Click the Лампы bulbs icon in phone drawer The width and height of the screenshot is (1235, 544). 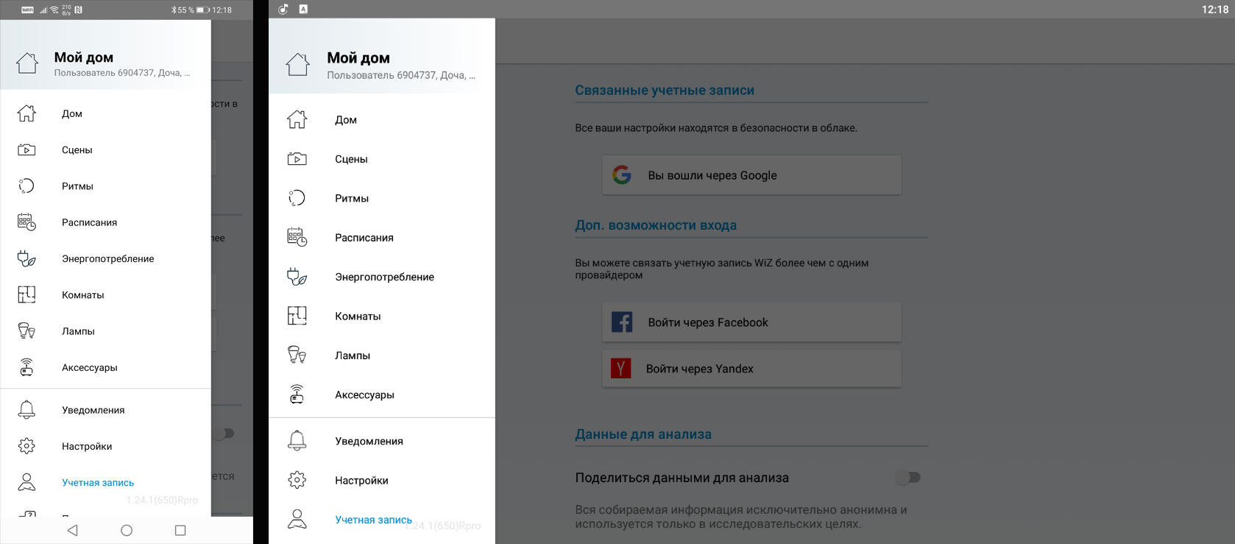(26, 331)
